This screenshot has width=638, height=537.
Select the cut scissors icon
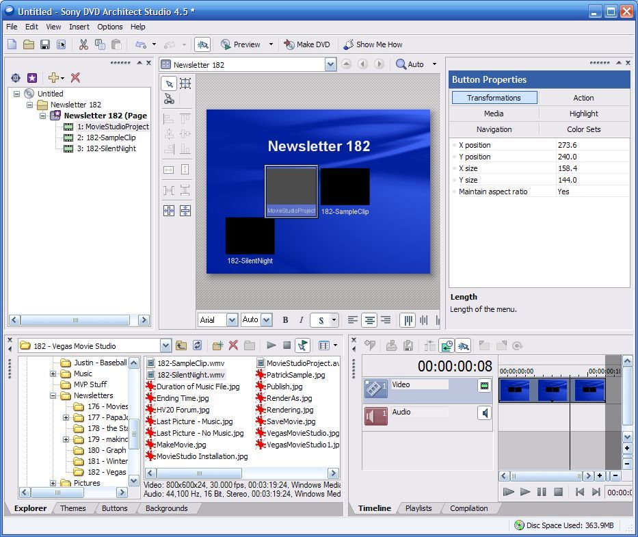point(83,44)
